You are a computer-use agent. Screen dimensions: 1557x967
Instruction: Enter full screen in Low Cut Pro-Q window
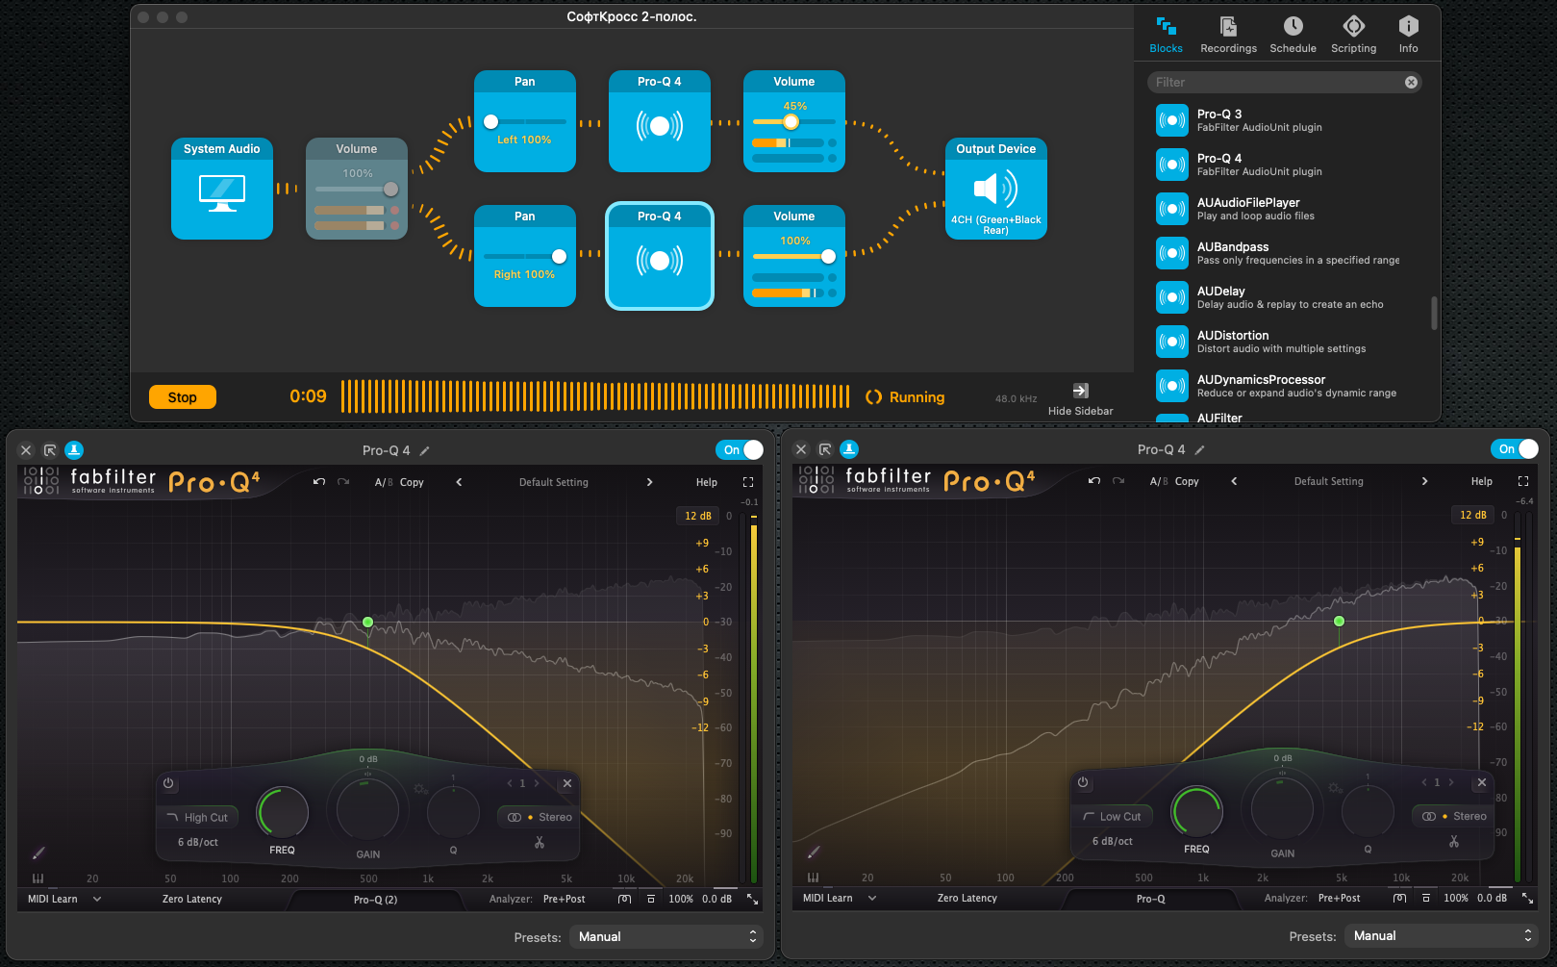1523,481
